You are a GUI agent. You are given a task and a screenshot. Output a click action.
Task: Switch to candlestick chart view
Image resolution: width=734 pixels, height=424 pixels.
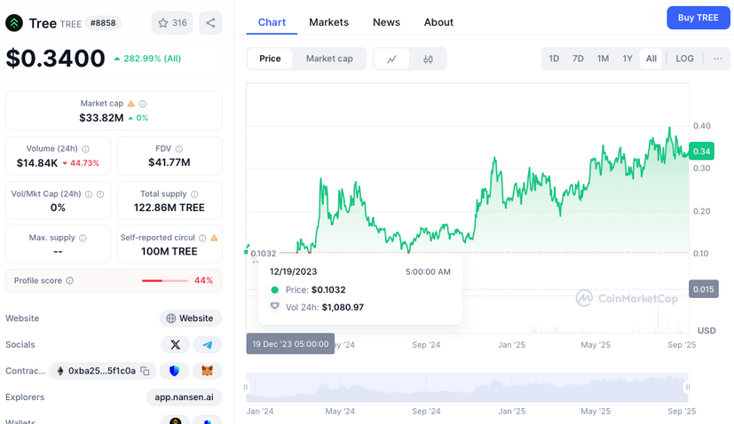428,59
